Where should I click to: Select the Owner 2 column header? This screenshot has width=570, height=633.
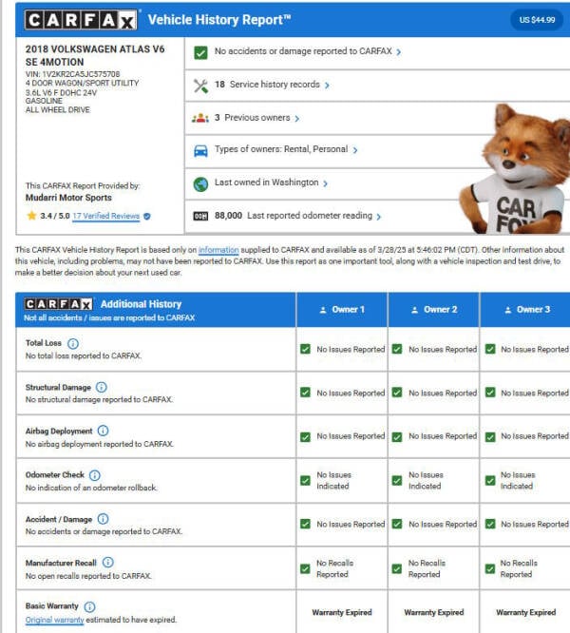(x=433, y=310)
